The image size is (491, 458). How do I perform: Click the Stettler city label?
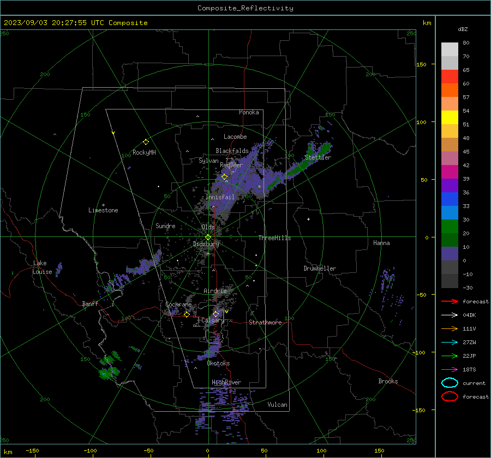point(318,157)
